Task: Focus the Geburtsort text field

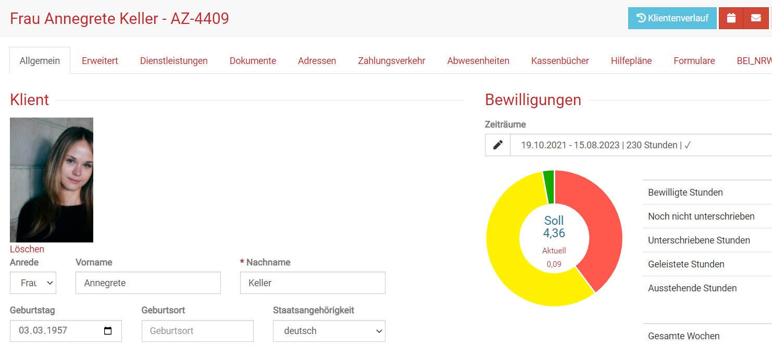Action: pos(197,331)
